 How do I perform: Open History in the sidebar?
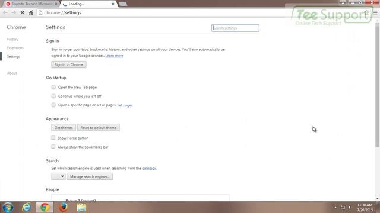(x=12, y=40)
